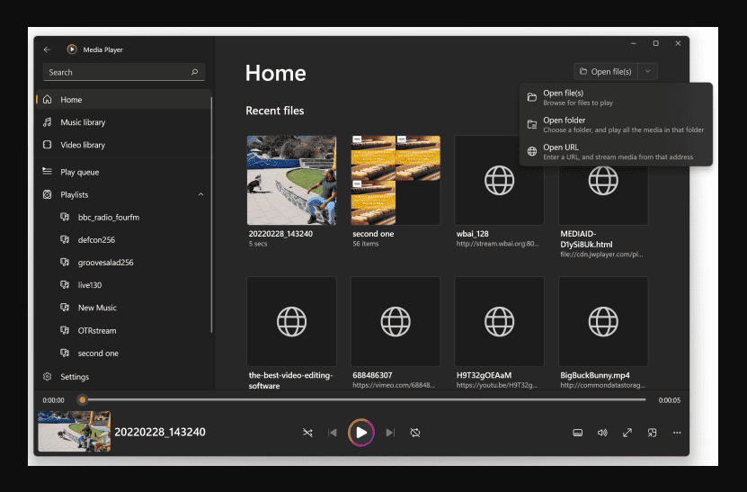The height and width of the screenshot is (492, 747).
Task: Skip to next track
Action: point(390,433)
